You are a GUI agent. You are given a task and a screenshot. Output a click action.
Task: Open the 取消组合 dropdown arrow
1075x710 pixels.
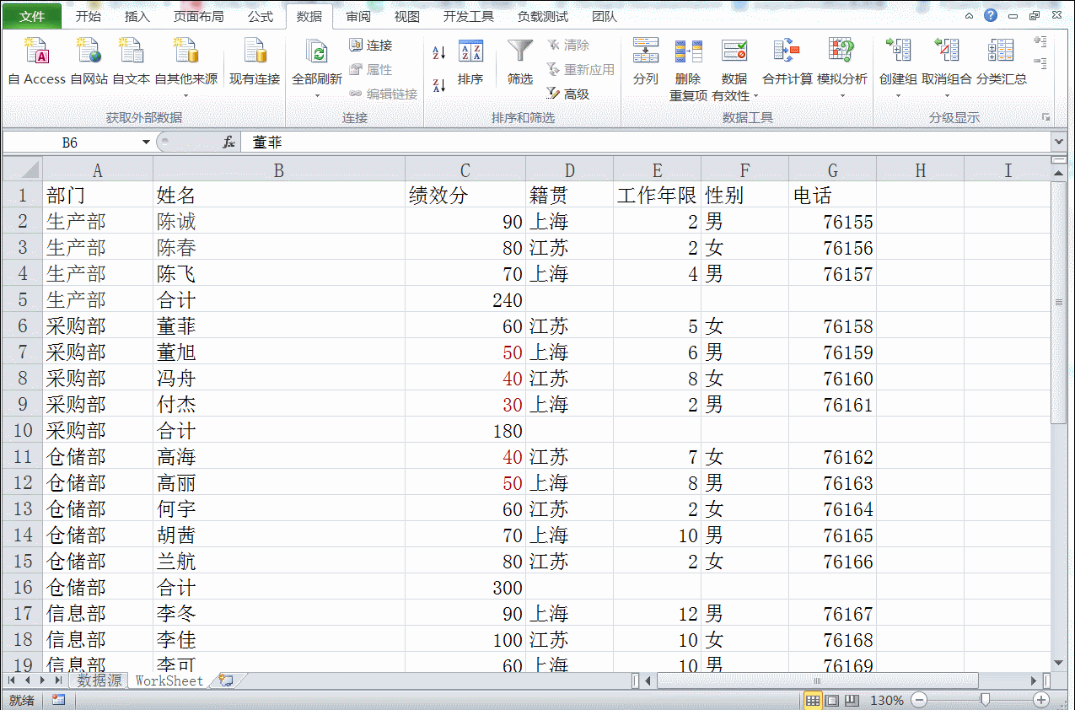click(947, 94)
